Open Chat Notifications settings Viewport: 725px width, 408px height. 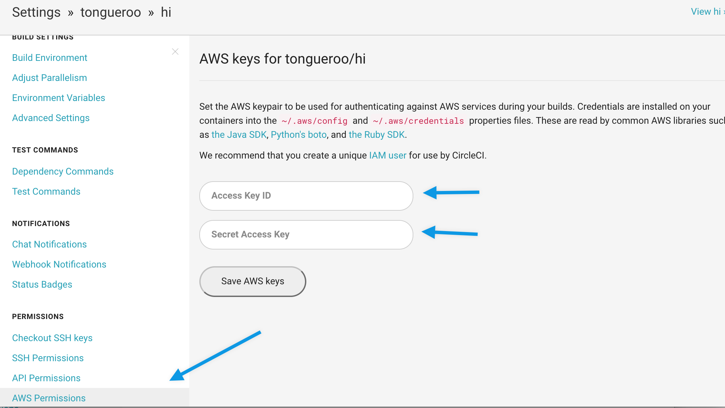[49, 244]
